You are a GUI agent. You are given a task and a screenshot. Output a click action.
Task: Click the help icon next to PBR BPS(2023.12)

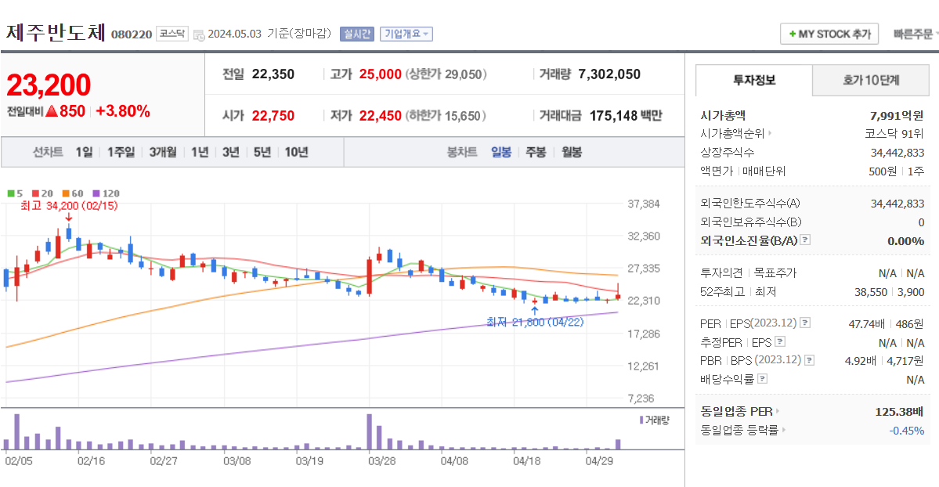809,360
